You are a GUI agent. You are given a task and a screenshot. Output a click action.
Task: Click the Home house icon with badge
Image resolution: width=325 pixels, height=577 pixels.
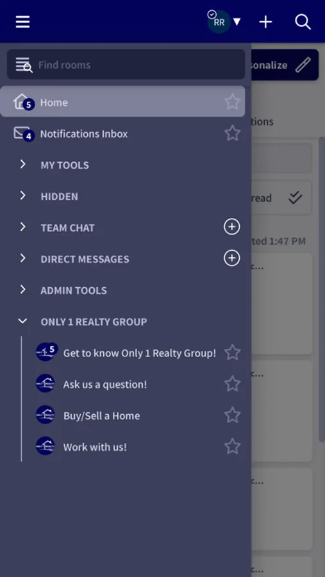click(23, 102)
